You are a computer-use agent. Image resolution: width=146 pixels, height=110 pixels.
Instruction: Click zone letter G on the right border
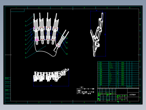coord(140,85)
